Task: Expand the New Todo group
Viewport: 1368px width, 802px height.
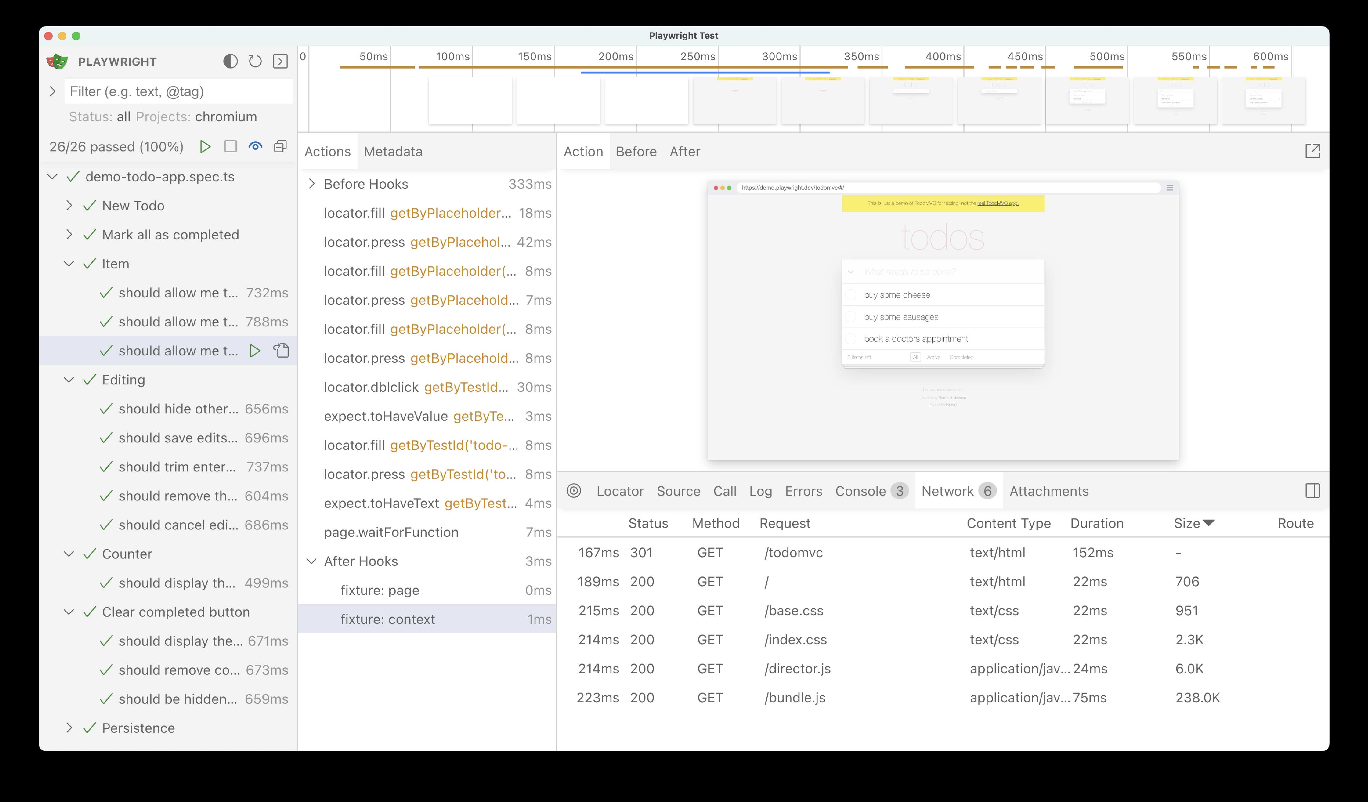Action: tap(69, 205)
